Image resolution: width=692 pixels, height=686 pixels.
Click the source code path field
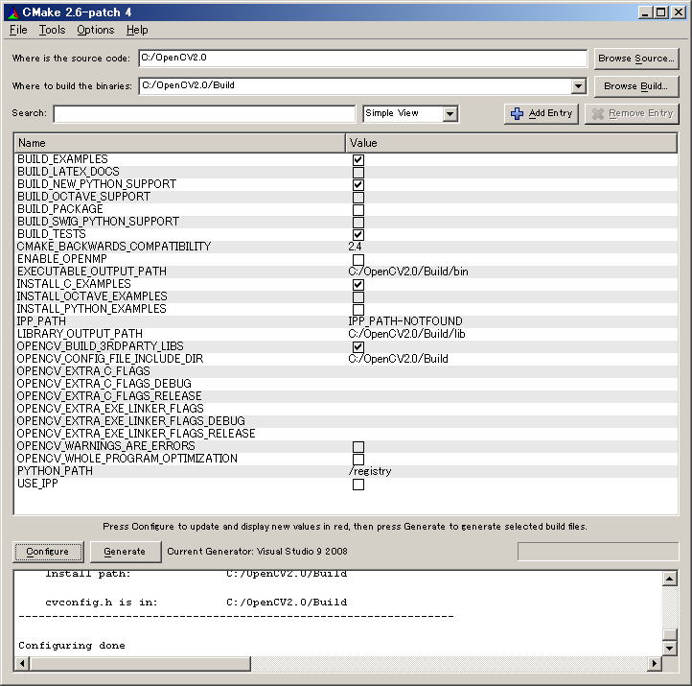pyautogui.click(x=362, y=59)
